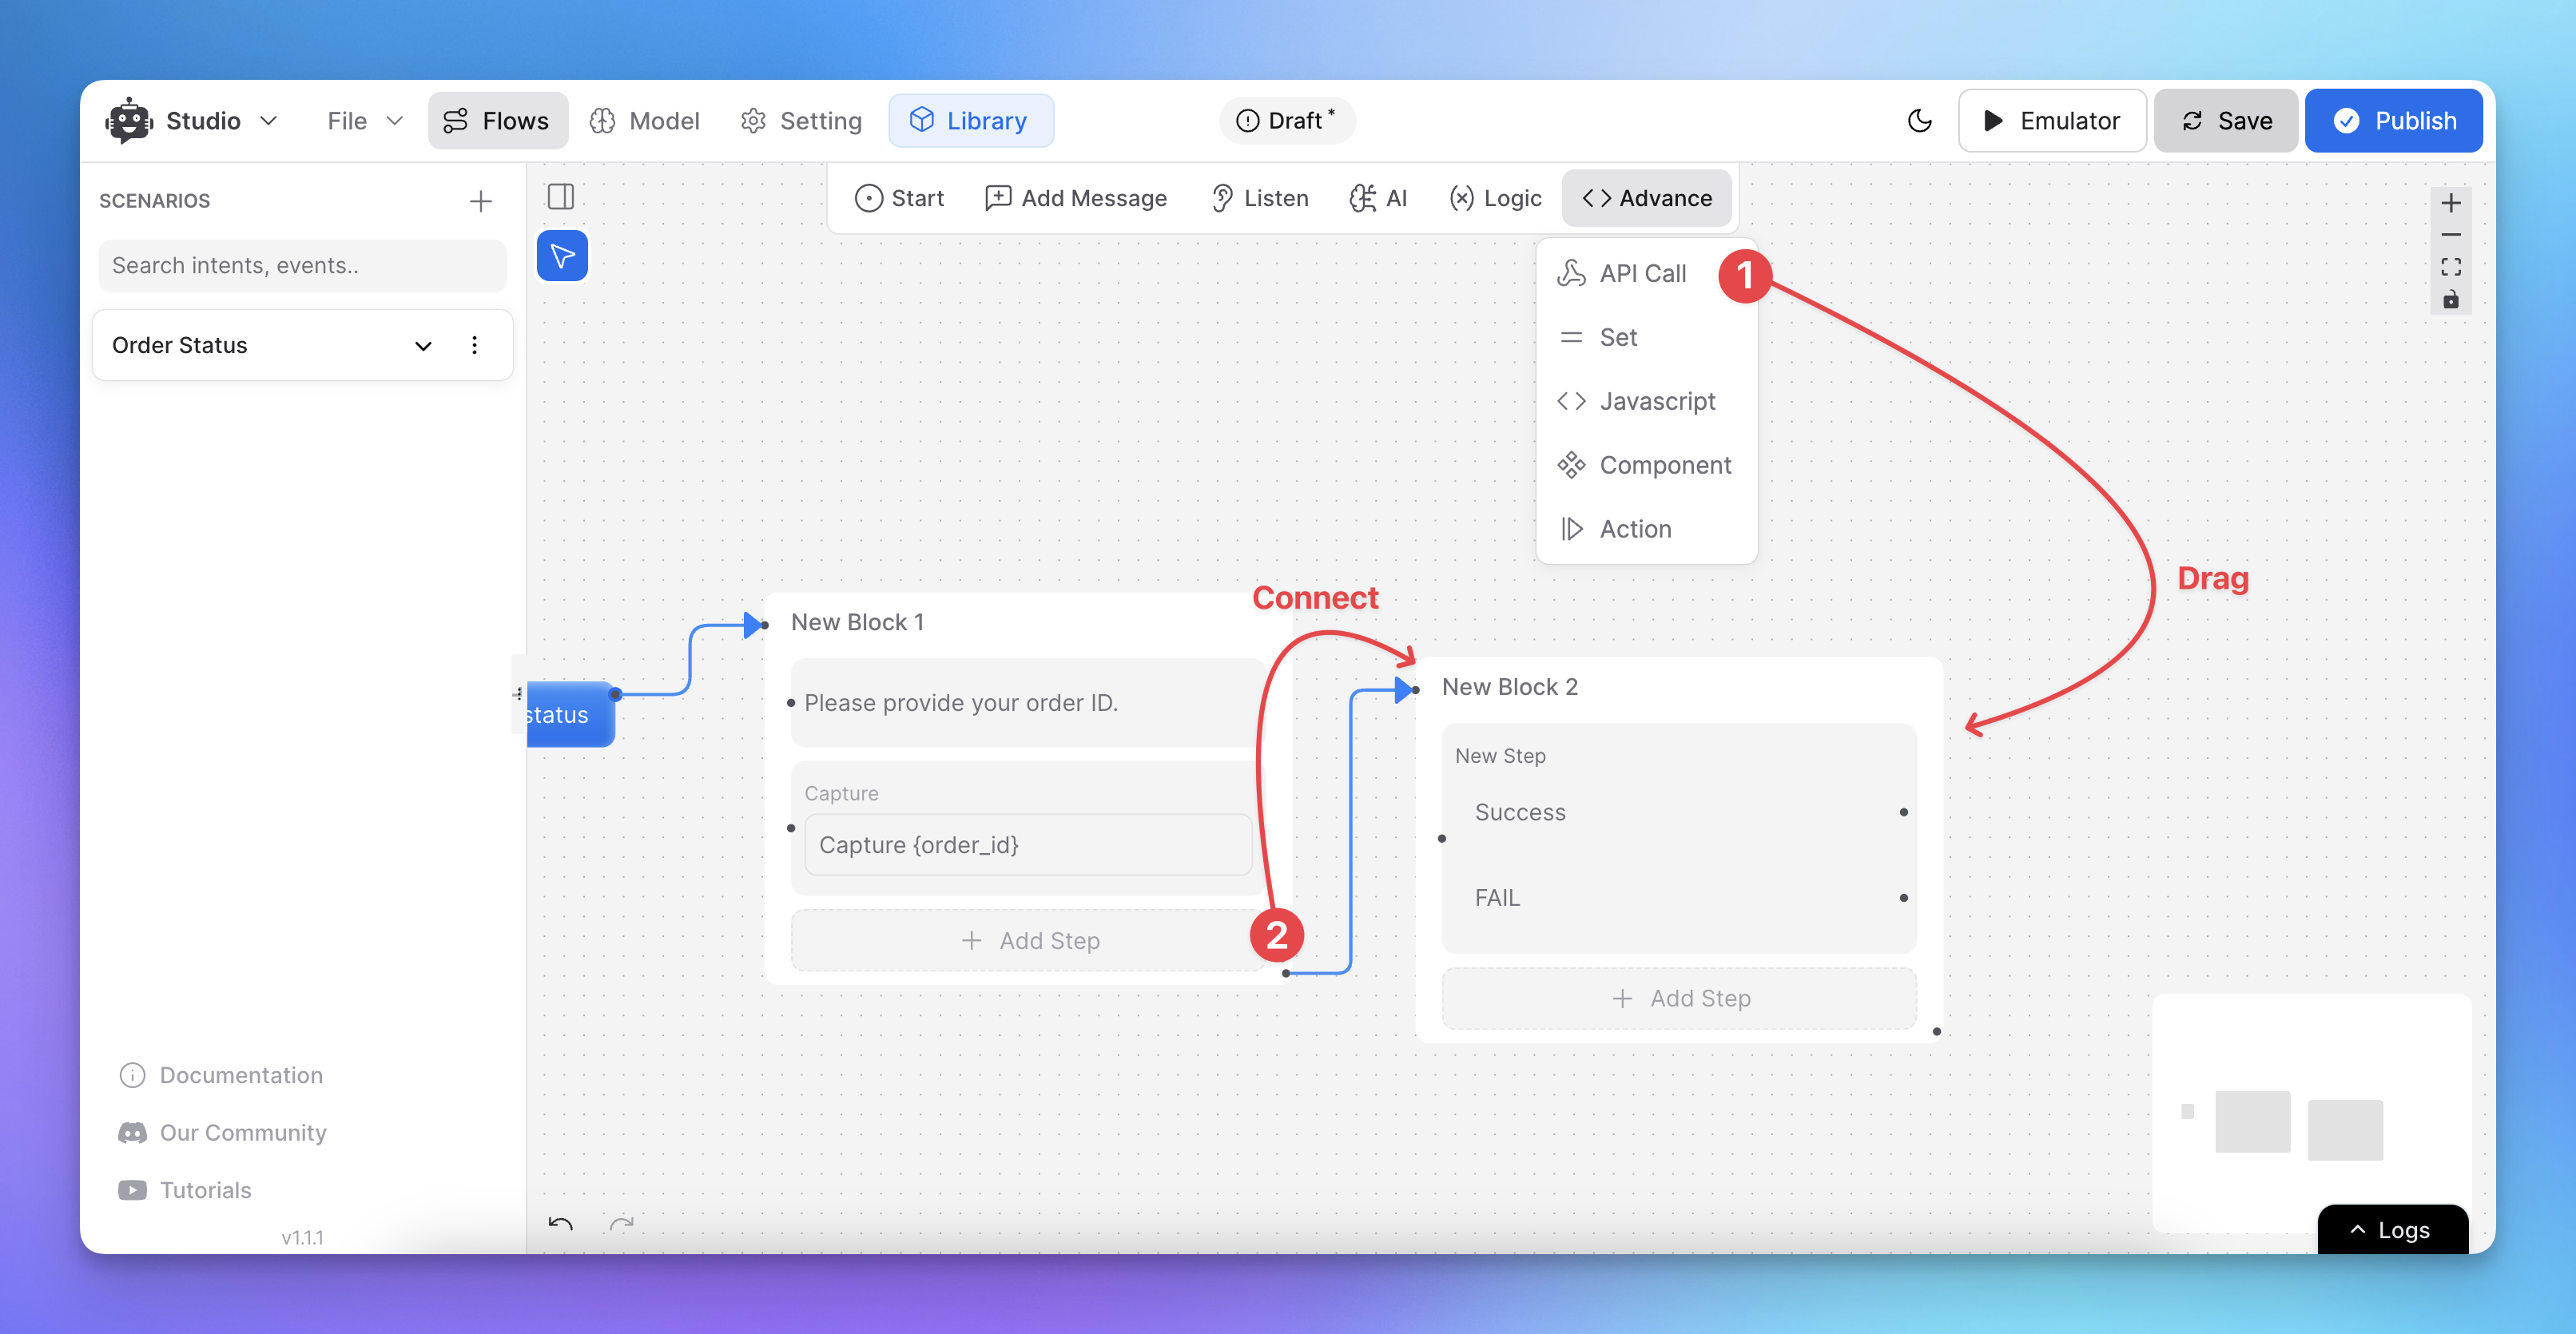
Task: Toggle the sidebar panel icon
Action: click(561, 196)
